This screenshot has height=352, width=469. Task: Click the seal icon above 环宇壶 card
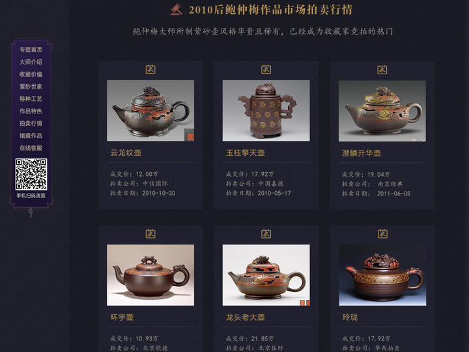pos(150,234)
